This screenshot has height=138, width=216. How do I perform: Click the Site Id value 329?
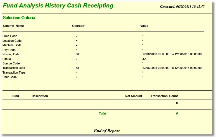coord(144,59)
